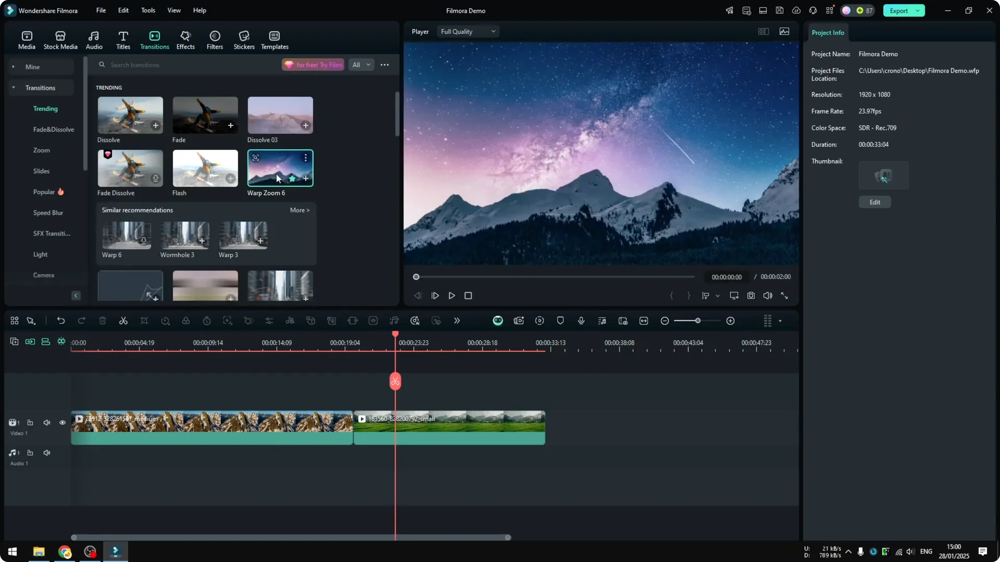Click the timeline zoom slider handle
1000x562 pixels.
pyautogui.click(x=698, y=321)
